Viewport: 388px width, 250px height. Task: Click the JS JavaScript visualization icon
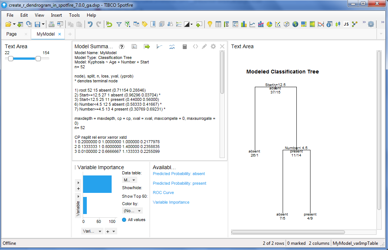346,24
